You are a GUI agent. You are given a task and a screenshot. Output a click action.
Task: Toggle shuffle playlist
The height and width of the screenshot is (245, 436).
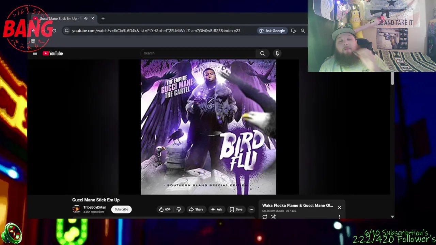(273, 217)
